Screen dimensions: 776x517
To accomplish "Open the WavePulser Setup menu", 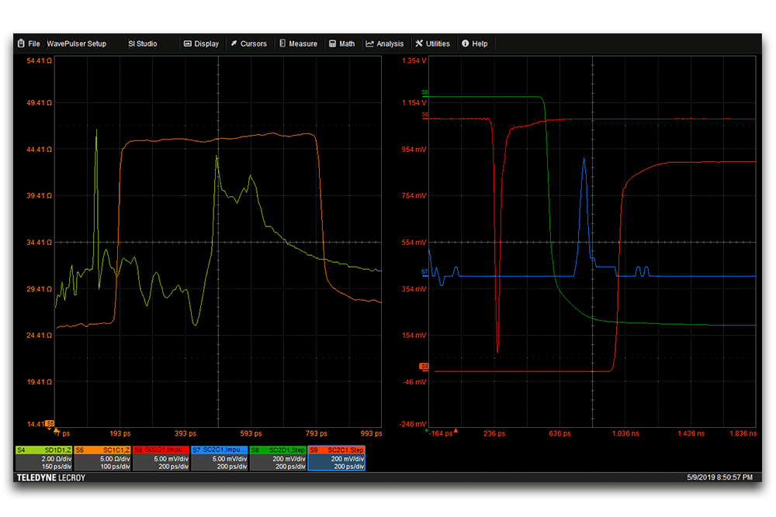I will tap(76, 44).
